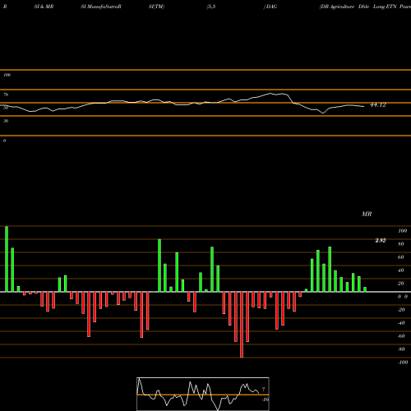The width and height of the screenshot is (411, 411).
Task: Click the tallest green MR bar reaching 100
Action: click(7, 259)
